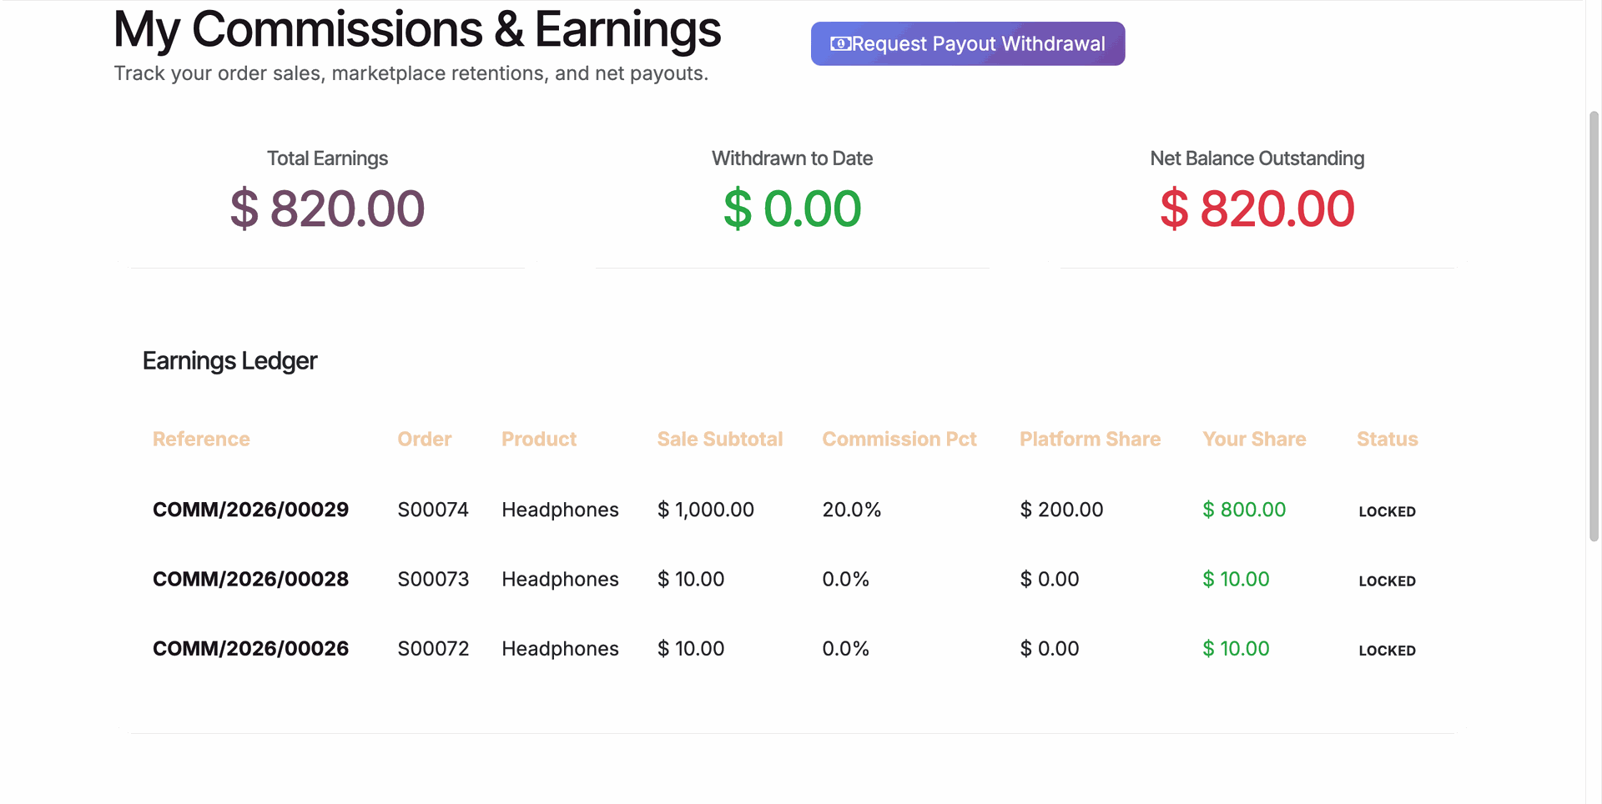Click the Total Earnings $ 820.00 amount
Viewport: 1602px width, 804px height.
point(327,209)
